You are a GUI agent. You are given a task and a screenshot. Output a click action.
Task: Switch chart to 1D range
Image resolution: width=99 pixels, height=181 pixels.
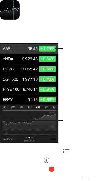point(4,108)
